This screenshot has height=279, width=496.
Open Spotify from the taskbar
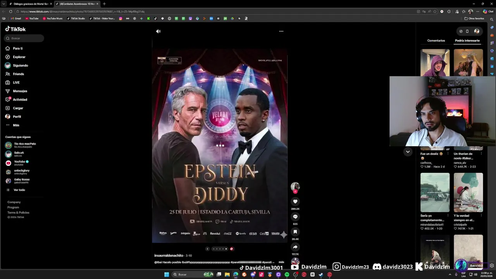287,275
